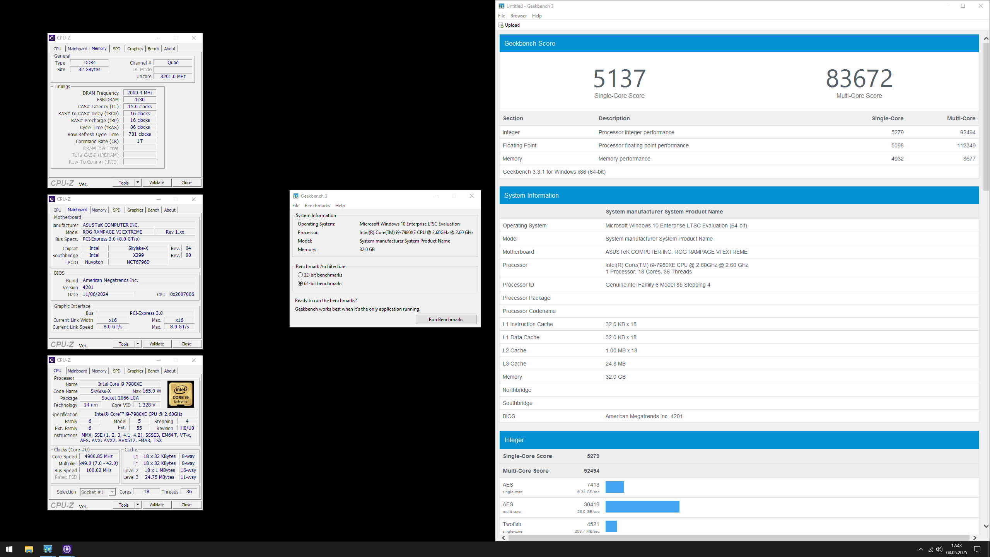Switch to Graphics tab in CPU-Z Mainboard window
The image size is (990, 557).
135,210
